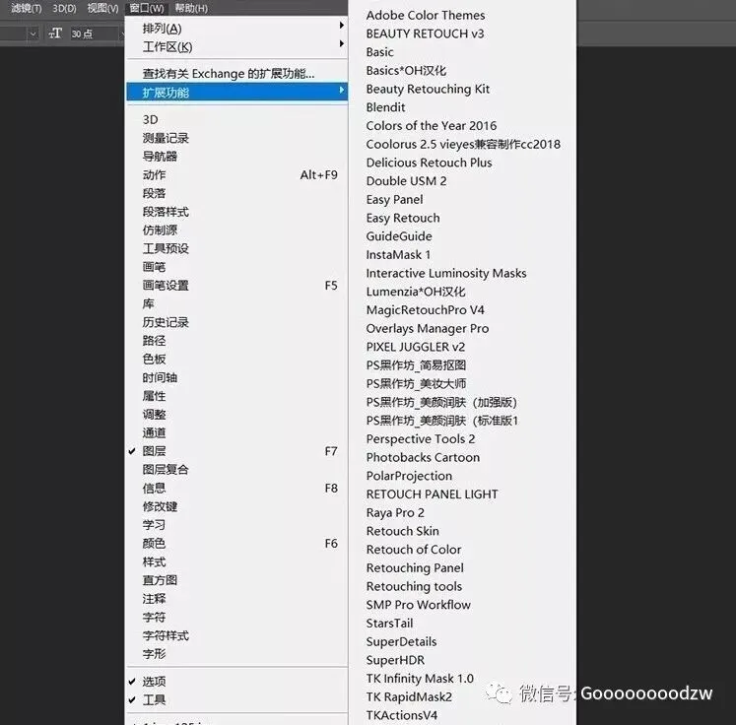Open Interactive Luminosity Masks extension
This screenshot has width=736, height=725.
tap(446, 273)
